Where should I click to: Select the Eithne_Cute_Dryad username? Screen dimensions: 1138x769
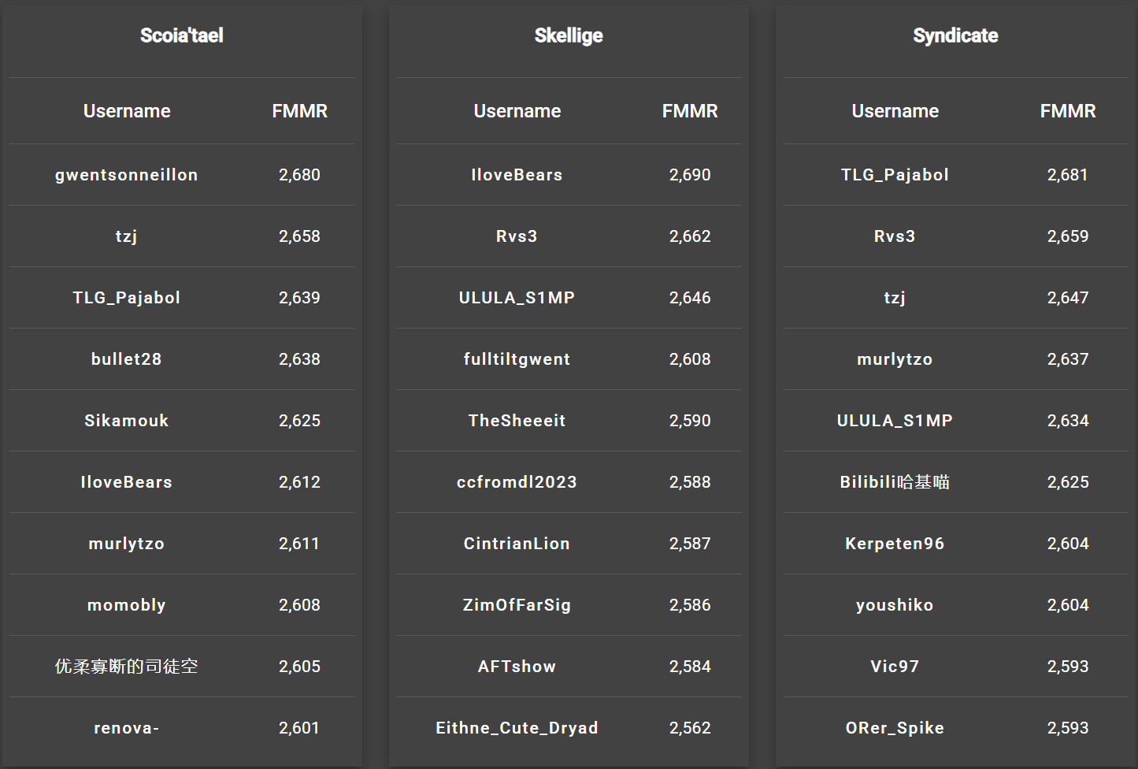tap(517, 728)
